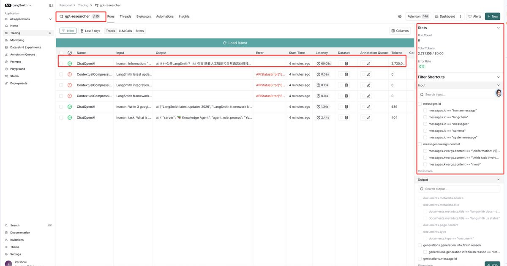Focus the Search input... field

coord(459,95)
